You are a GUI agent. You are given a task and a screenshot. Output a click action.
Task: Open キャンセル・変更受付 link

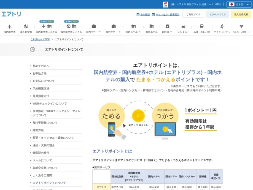coord(167,14)
